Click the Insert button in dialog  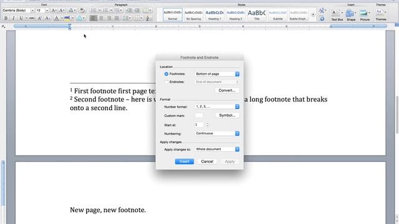185,162
